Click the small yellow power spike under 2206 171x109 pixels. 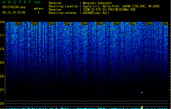click(98, 108)
